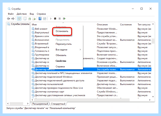Click description Служба Windows,... cell
This screenshot has height=116, width=161.
107,92
